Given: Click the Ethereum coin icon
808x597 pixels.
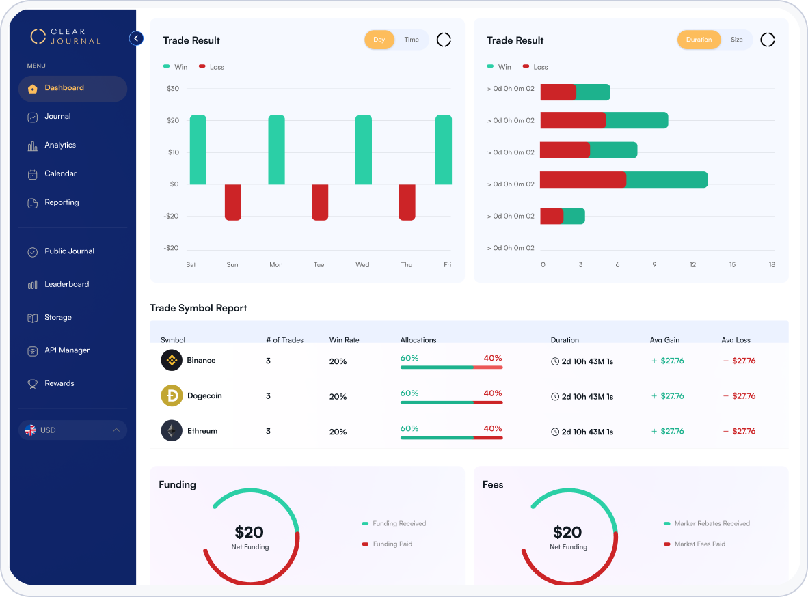Looking at the screenshot, I should pyautogui.click(x=172, y=430).
